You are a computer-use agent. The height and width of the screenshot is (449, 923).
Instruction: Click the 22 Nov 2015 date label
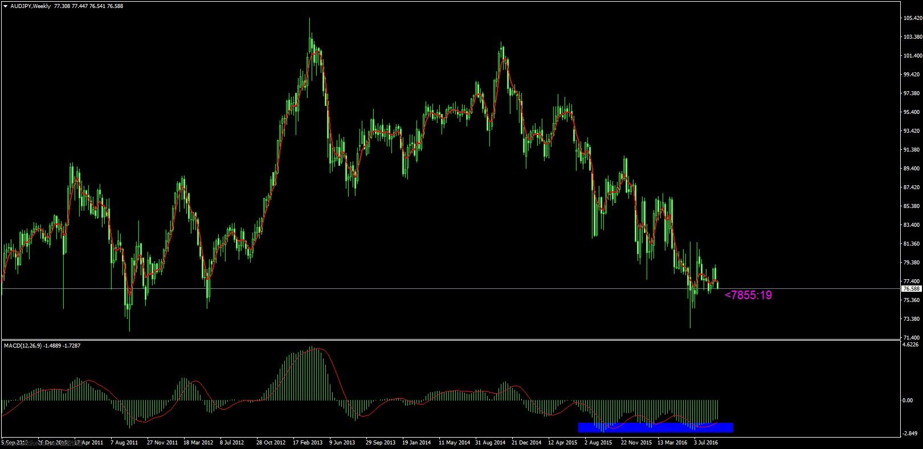(636, 442)
